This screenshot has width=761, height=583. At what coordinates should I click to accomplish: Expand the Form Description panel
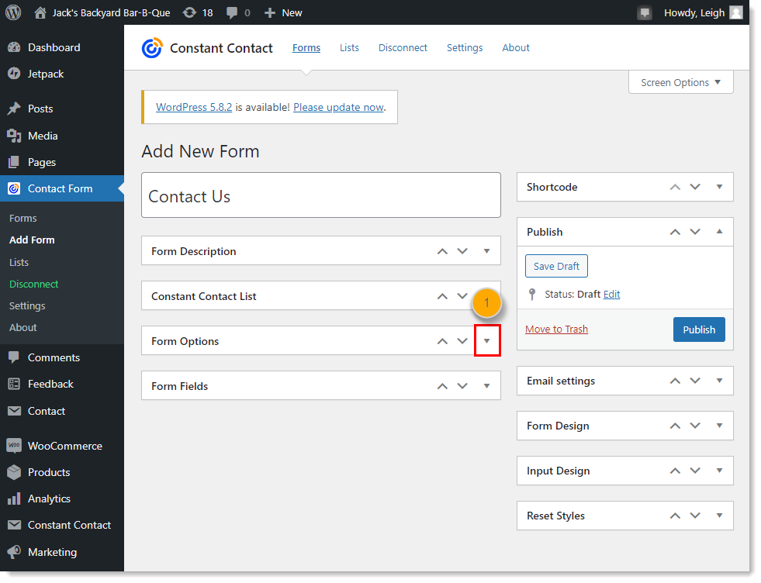coord(487,250)
